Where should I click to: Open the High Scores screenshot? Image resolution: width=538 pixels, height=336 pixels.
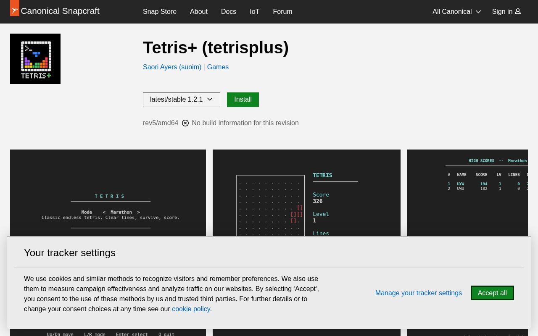pos(467,193)
